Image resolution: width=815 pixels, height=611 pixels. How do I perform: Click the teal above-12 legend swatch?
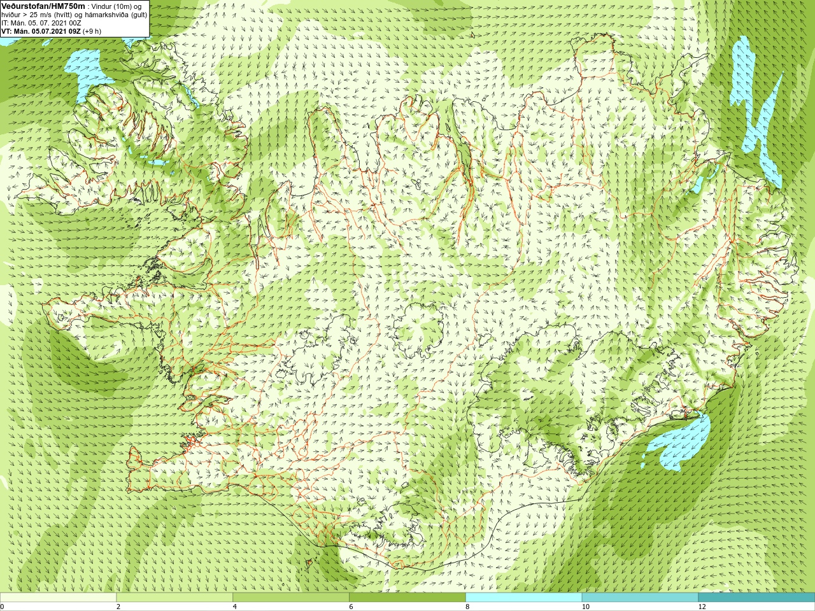[x=756, y=598]
